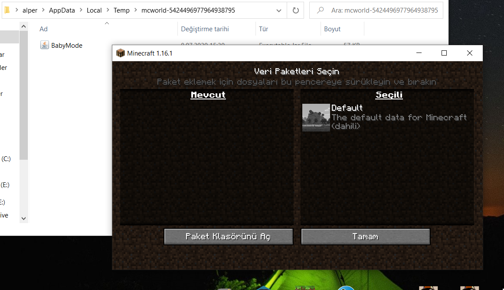
Task: Click the mcworld-5424496977964938795 breadcrumb
Action: click(188, 10)
